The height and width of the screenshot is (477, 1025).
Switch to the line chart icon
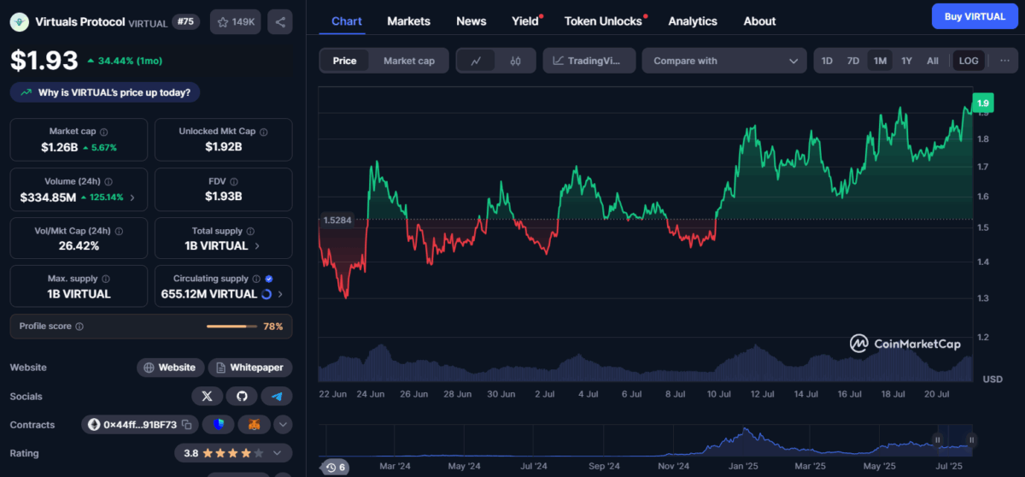click(477, 61)
